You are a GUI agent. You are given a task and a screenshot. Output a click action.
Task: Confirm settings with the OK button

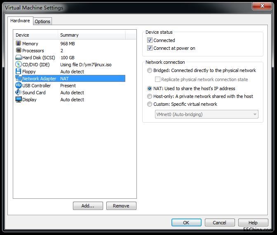coord(186,223)
